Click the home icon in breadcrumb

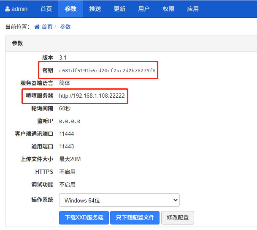tap(37, 27)
